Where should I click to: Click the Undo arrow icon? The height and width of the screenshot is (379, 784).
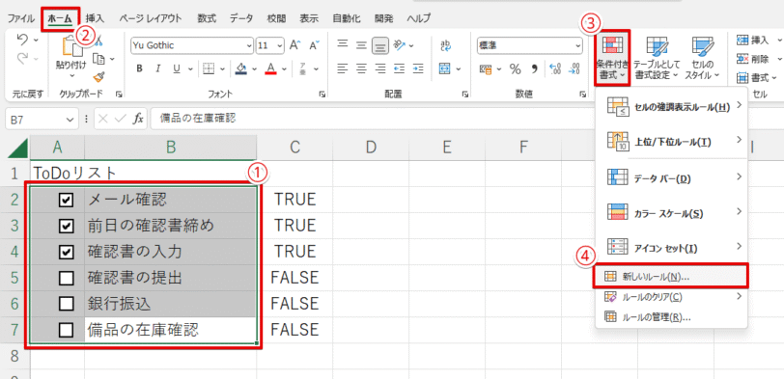pos(22,39)
